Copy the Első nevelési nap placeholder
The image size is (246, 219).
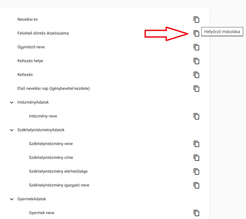[196, 89]
